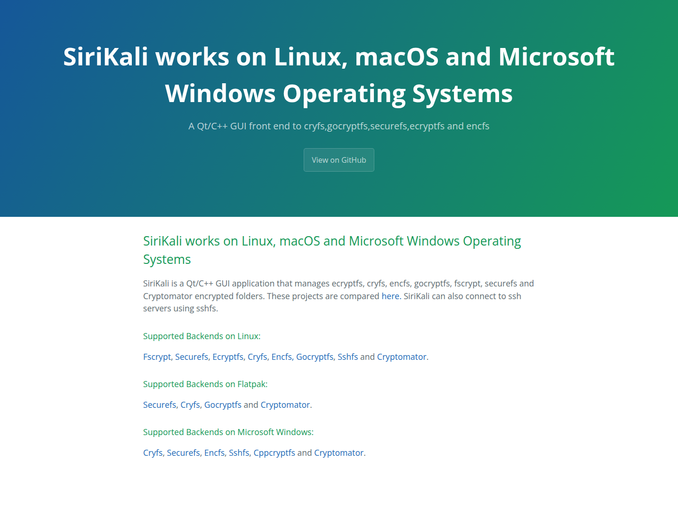Open Securefs link under Linux backends
Screen dimensions: 678x508
[x=192, y=357]
